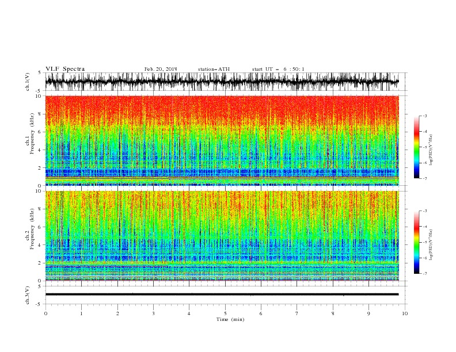The width and height of the screenshot is (456, 352).
Task: Click the "8" kHz tick on the ch.1 frequency axis
Action: [x=40, y=114]
